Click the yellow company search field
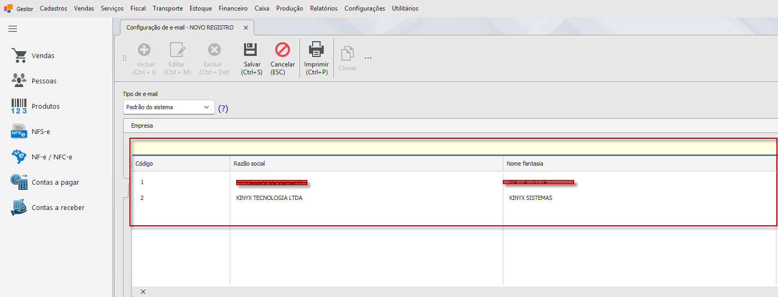 pyautogui.click(x=454, y=148)
